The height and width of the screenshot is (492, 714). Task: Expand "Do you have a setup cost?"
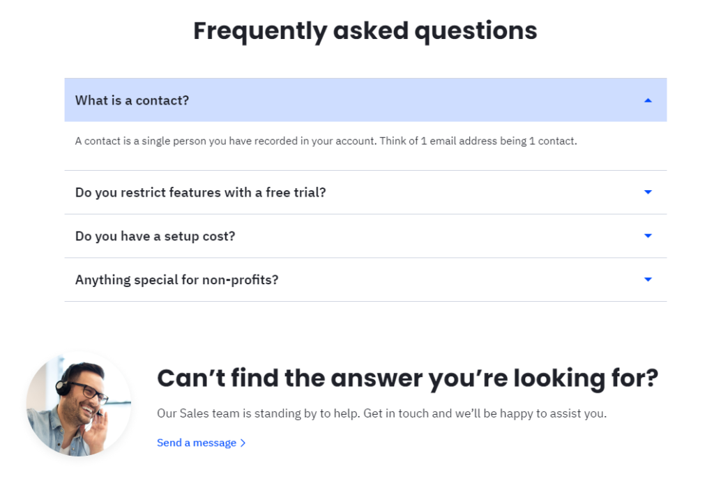pos(155,236)
